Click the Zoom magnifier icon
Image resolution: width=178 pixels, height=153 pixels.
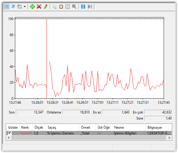74,7
